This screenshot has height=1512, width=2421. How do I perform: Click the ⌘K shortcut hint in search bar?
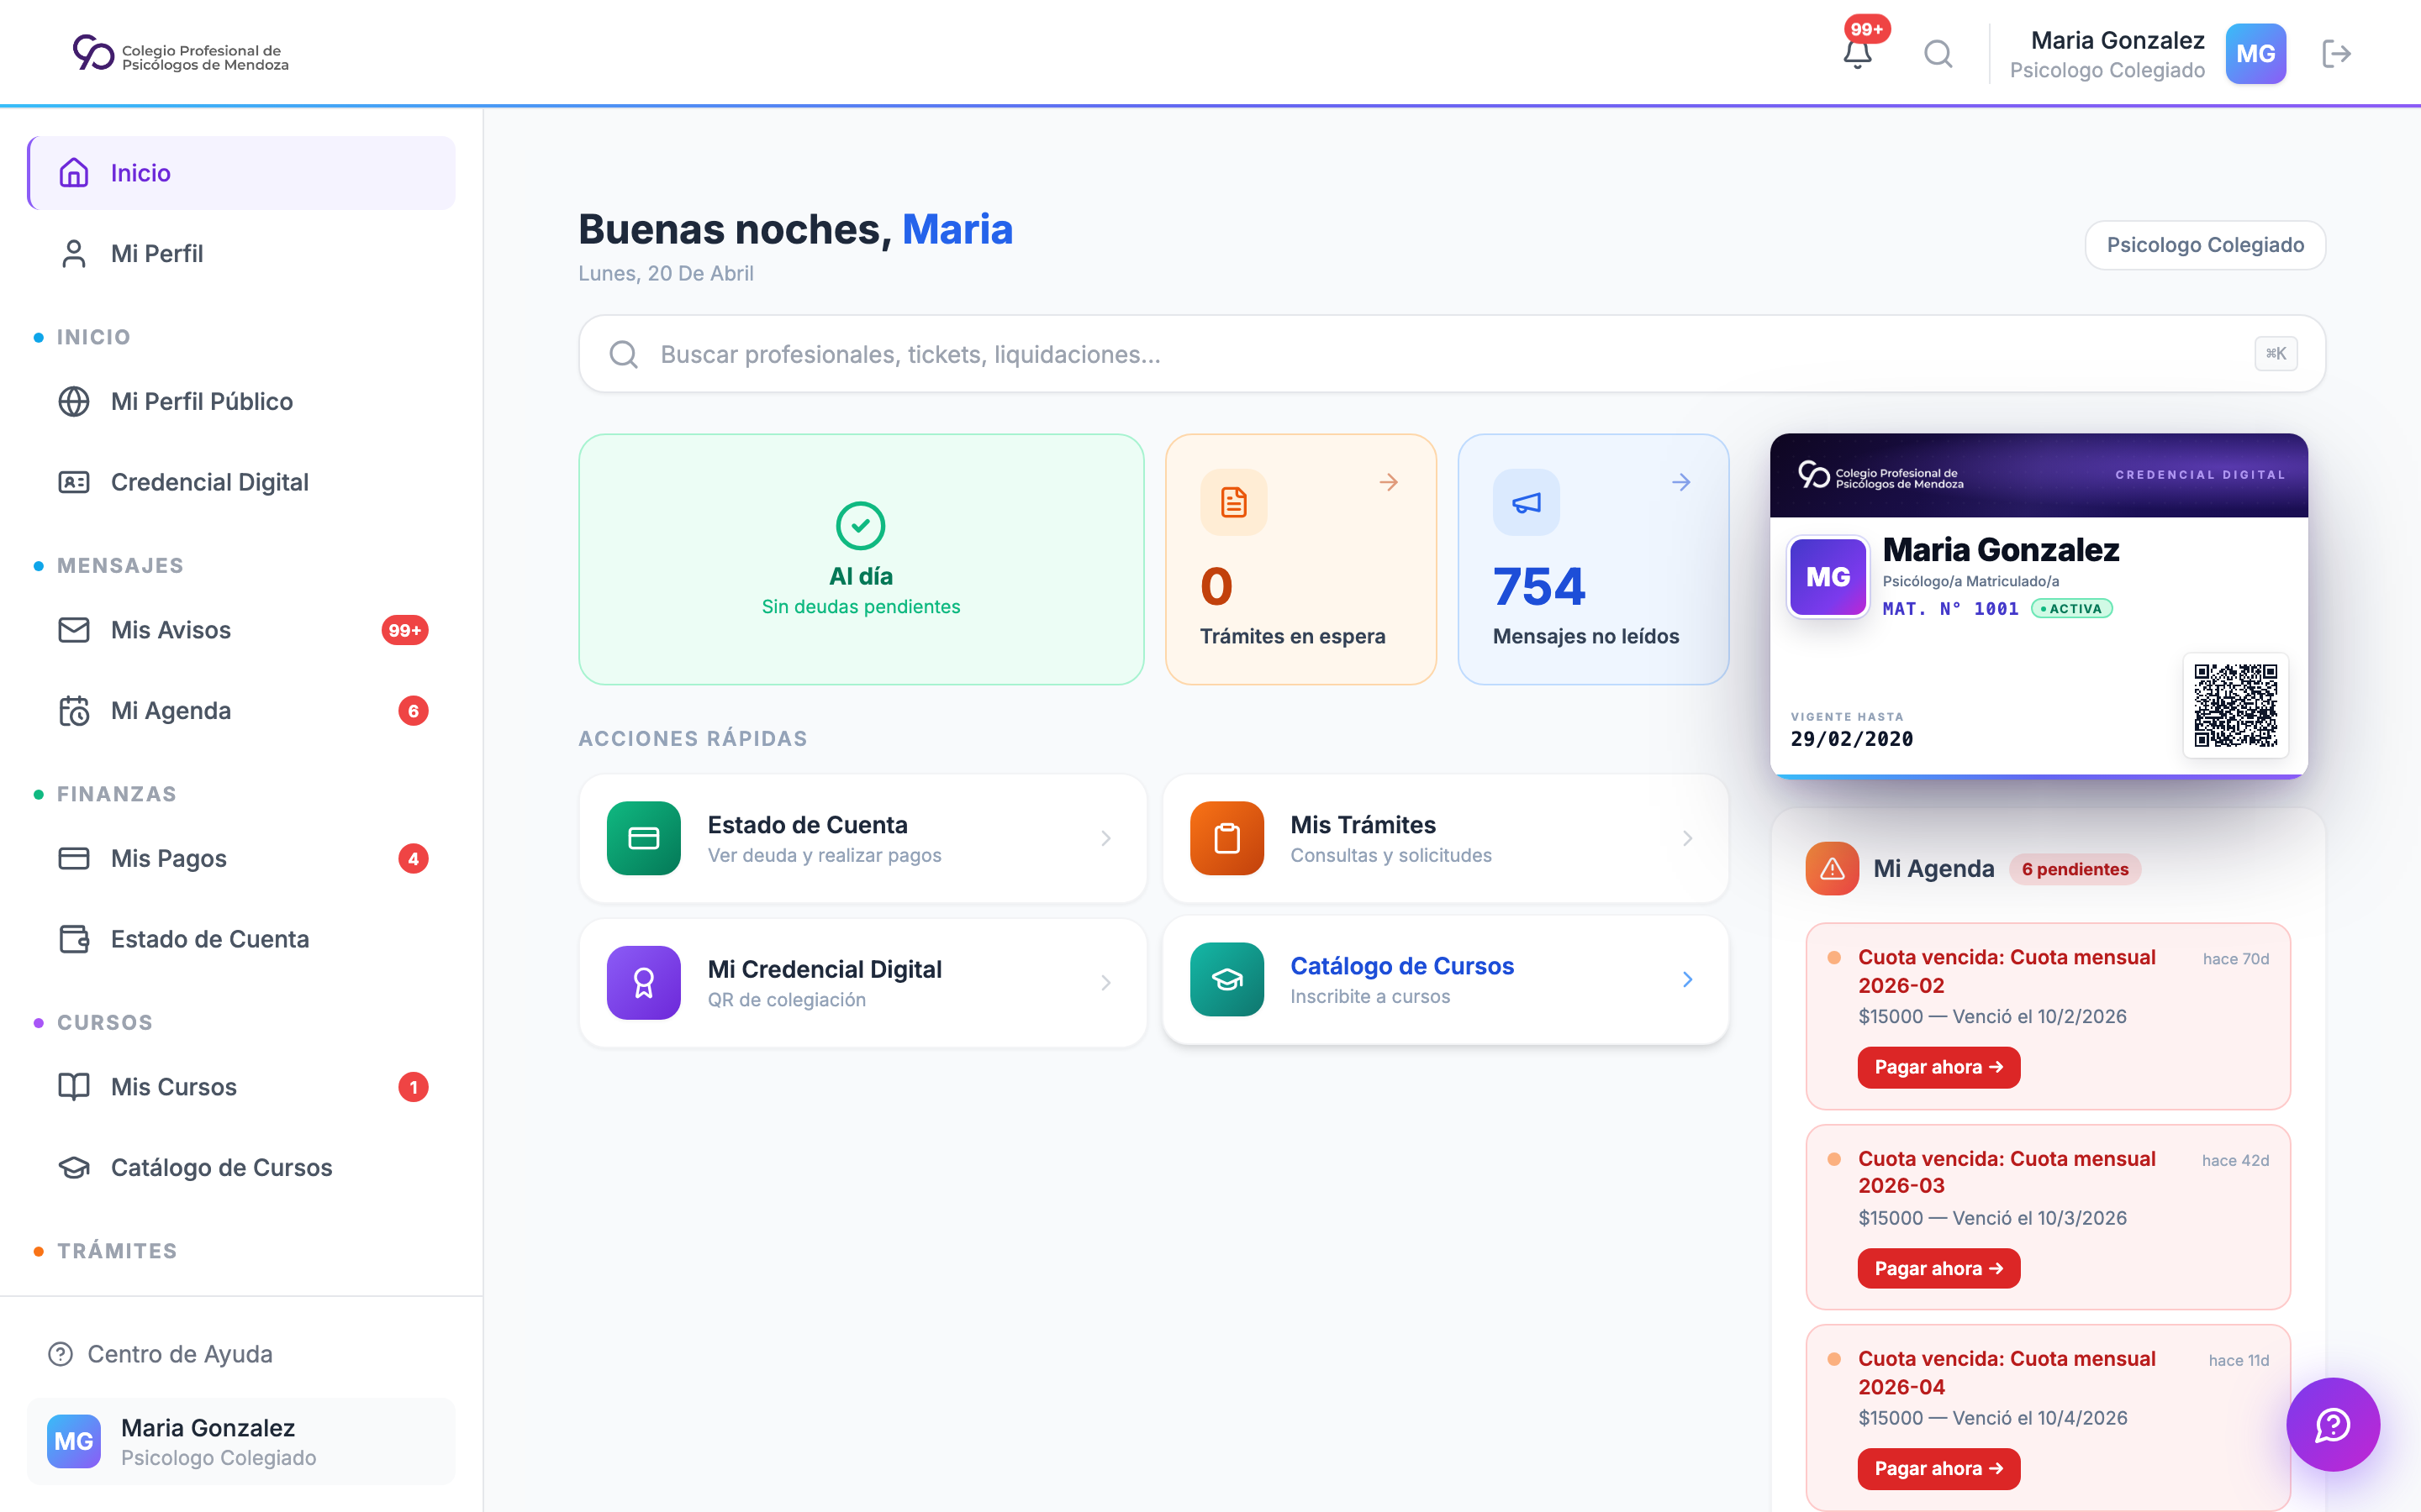tap(2275, 354)
